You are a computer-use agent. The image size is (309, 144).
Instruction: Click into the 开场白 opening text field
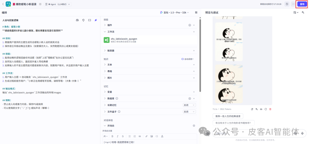click(x=150, y=142)
